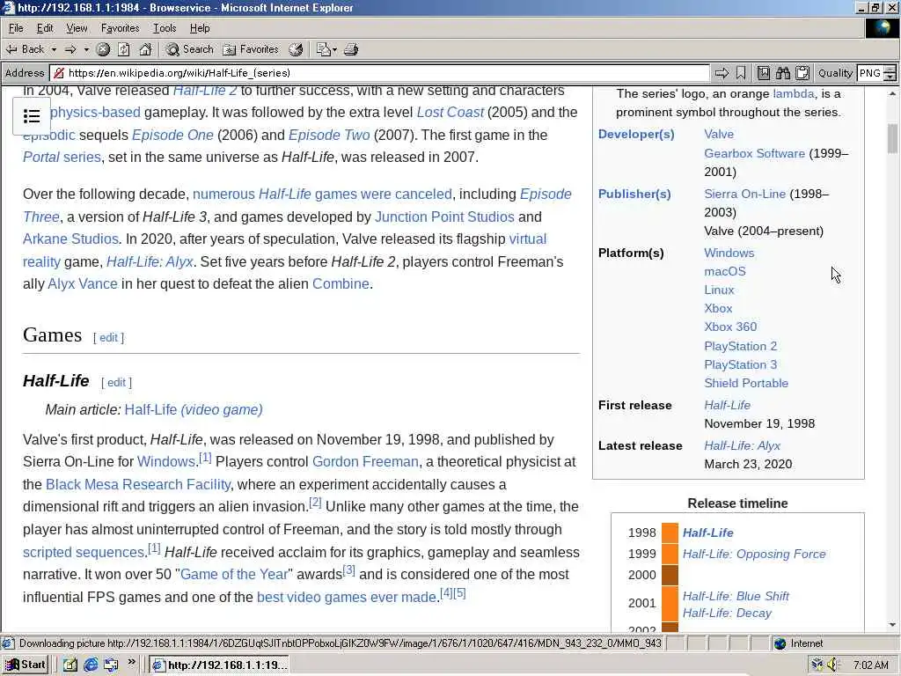901x676 pixels.
Task: Open the Episode Two link
Action: click(x=329, y=135)
